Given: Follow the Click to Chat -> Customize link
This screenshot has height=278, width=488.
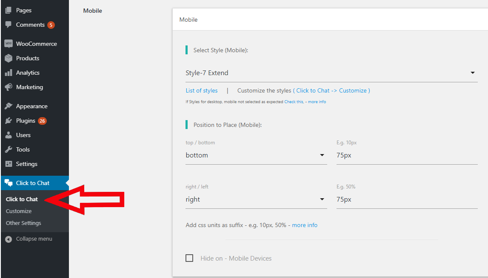Looking at the screenshot, I should pyautogui.click(x=331, y=91).
